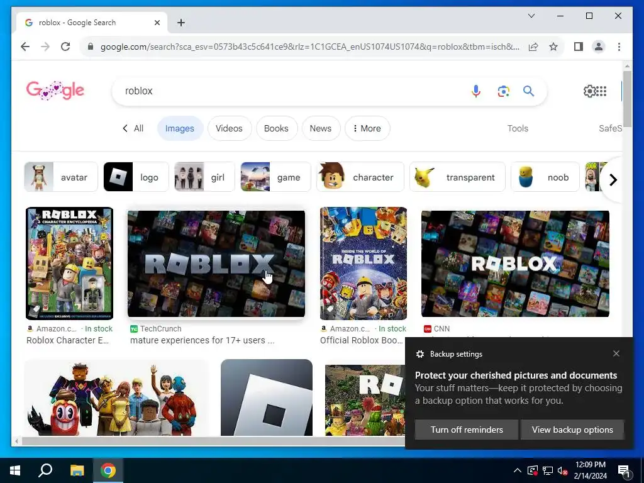
Task: Start voice search with the microphone
Action: click(x=476, y=91)
